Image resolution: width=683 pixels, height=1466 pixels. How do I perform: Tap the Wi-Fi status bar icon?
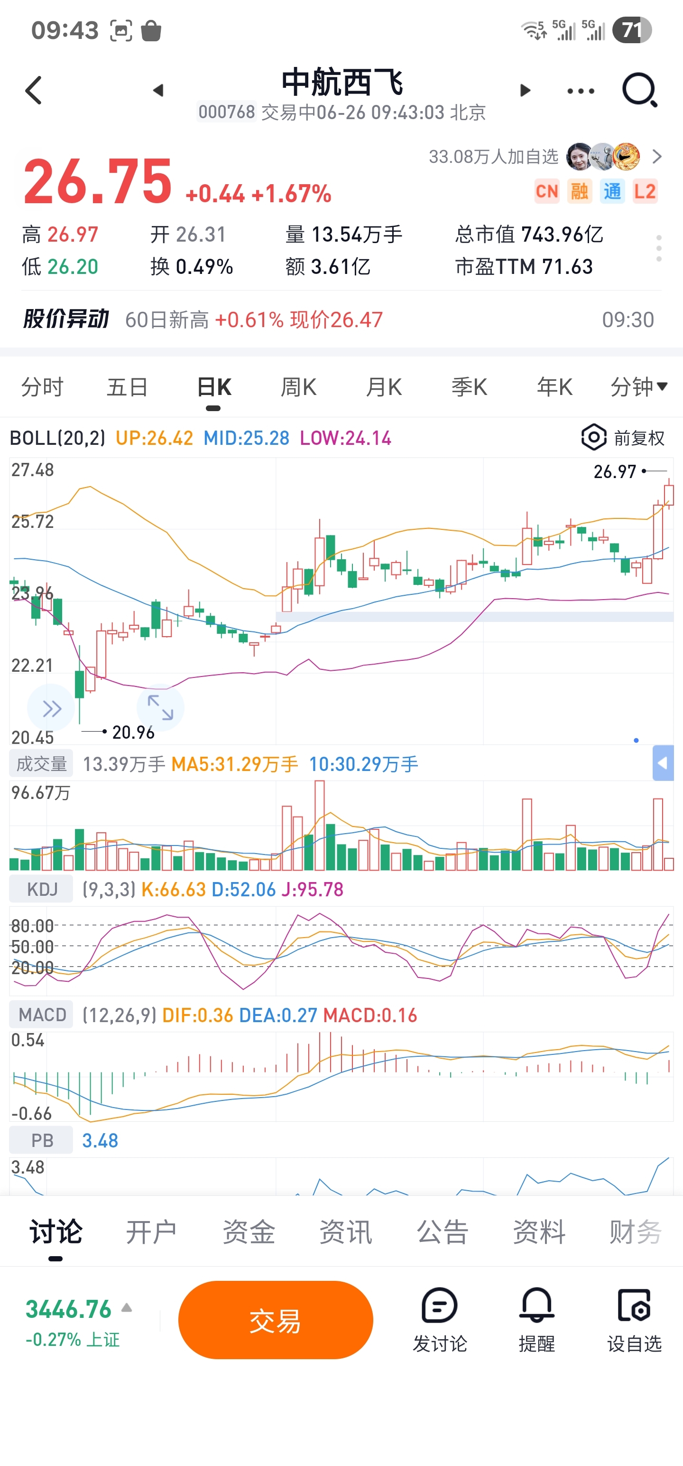tap(534, 29)
